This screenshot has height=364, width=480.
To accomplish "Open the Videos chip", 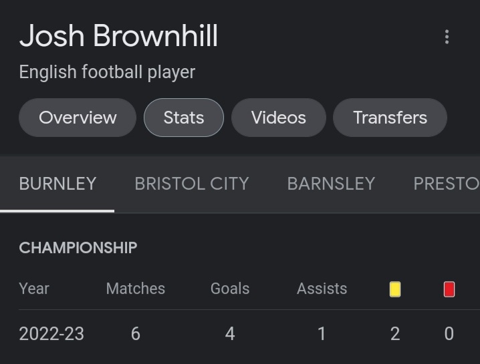I will point(279,118).
